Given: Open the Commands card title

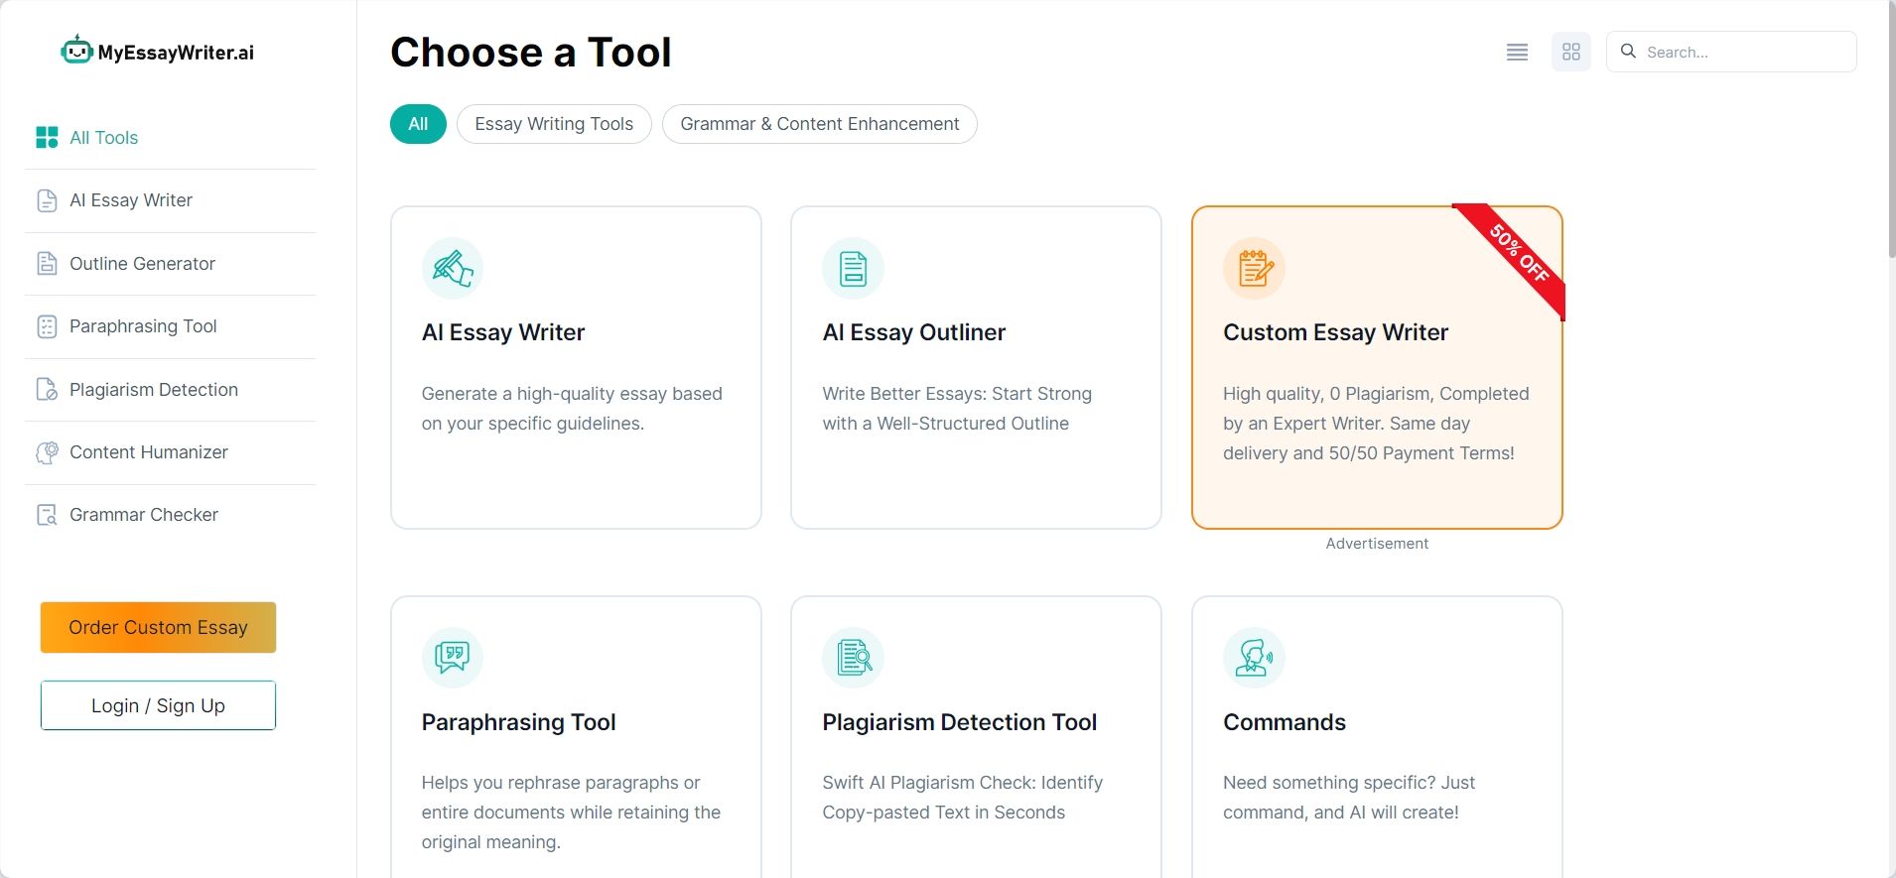Looking at the screenshot, I should [x=1285, y=722].
